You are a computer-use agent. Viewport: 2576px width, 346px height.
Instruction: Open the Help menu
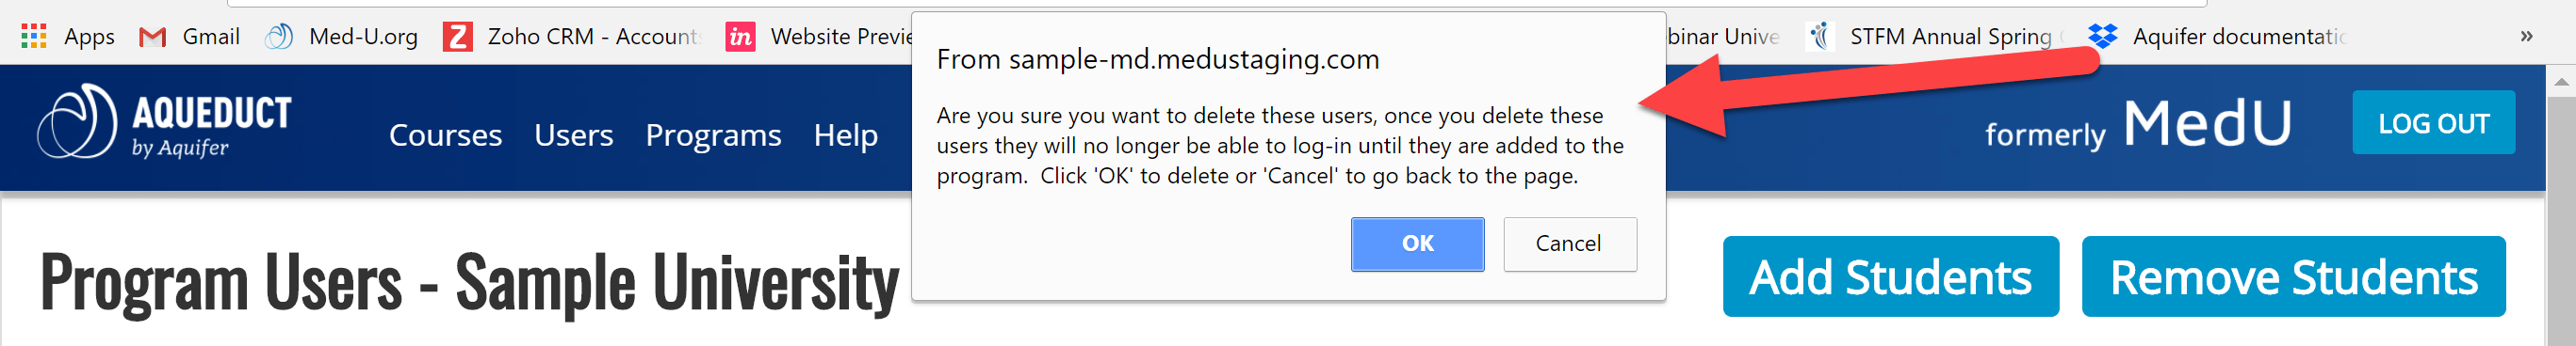[845, 134]
